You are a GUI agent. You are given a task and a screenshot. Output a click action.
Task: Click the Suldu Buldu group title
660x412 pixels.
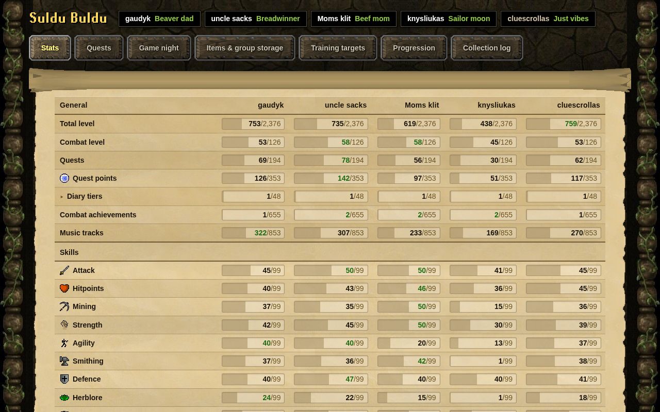click(x=68, y=18)
